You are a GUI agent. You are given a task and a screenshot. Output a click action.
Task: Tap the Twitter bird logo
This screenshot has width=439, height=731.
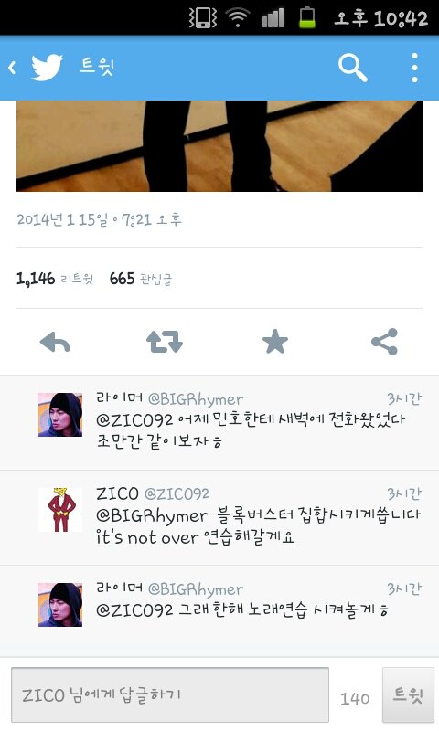[x=48, y=68]
